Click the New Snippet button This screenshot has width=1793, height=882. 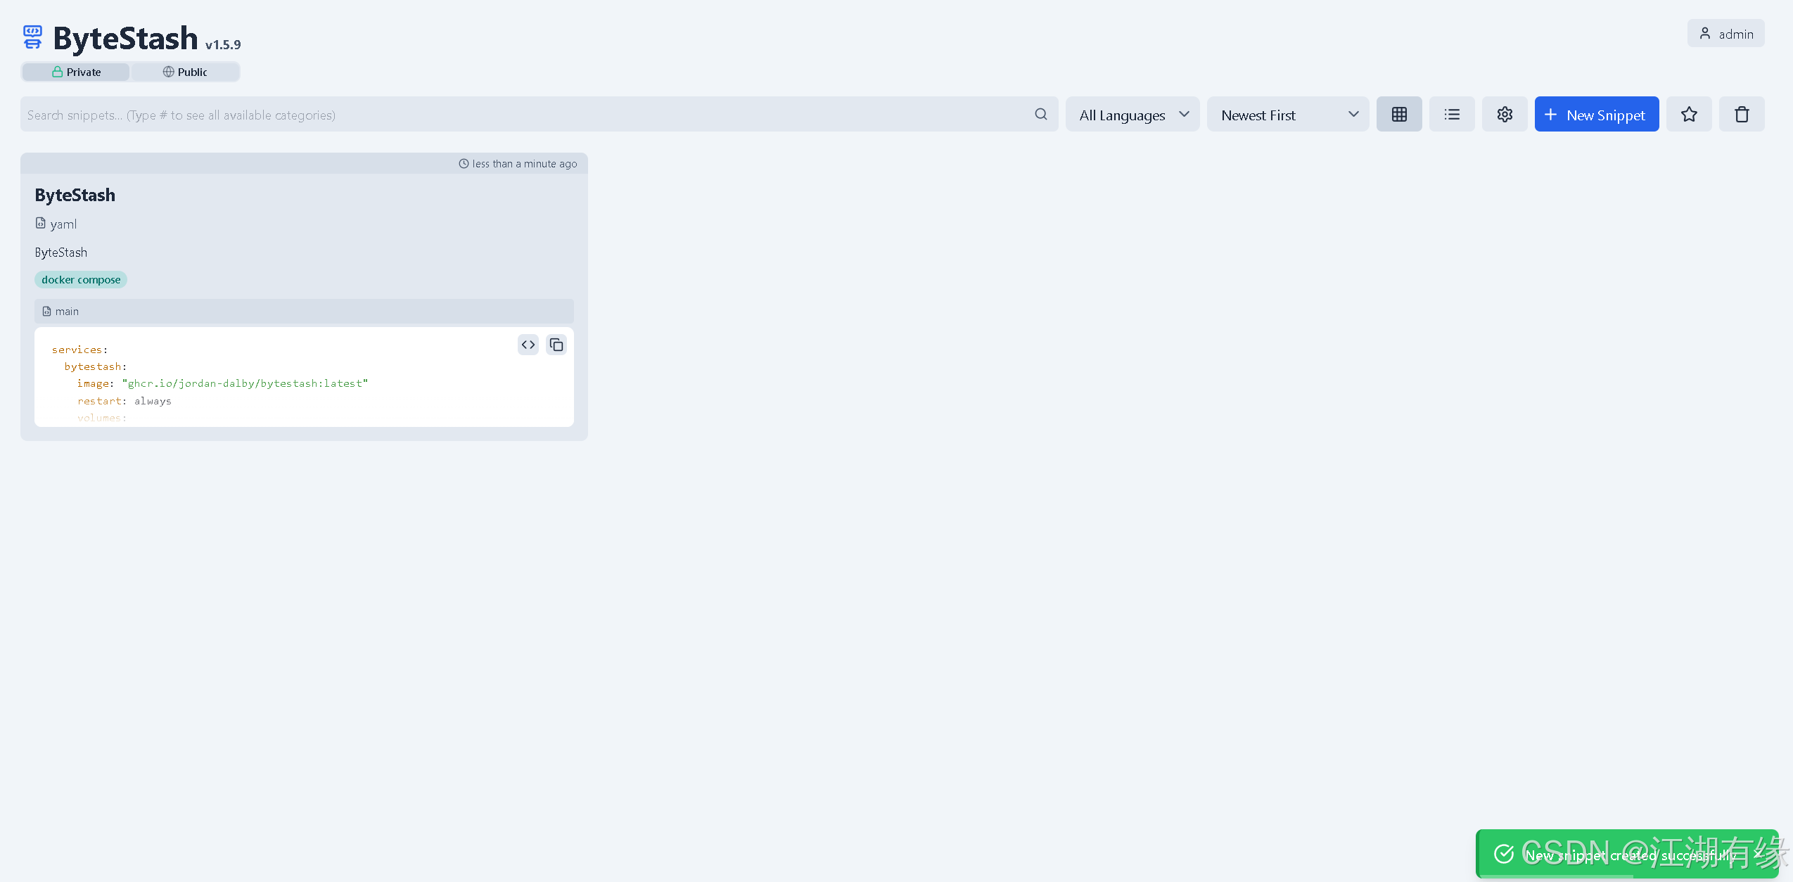coord(1596,115)
